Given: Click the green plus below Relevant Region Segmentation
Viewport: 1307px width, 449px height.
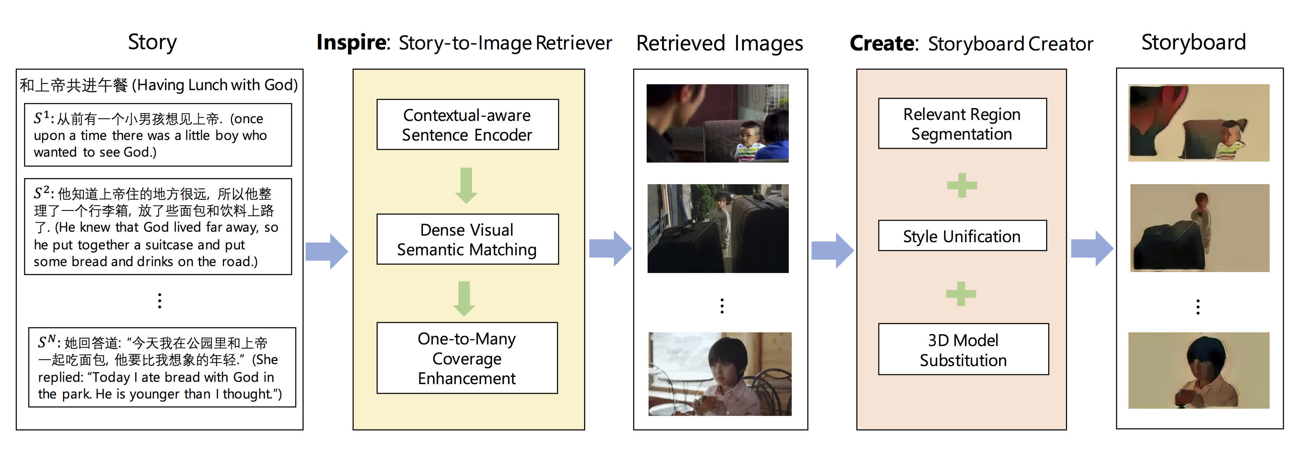Looking at the screenshot, I should (962, 185).
